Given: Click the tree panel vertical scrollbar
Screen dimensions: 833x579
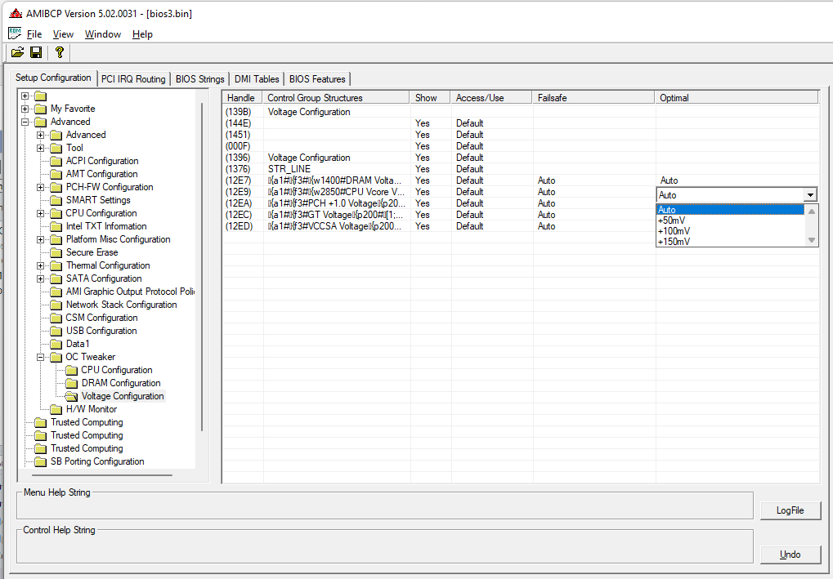Looking at the screenshot, I should pos(202,266).
